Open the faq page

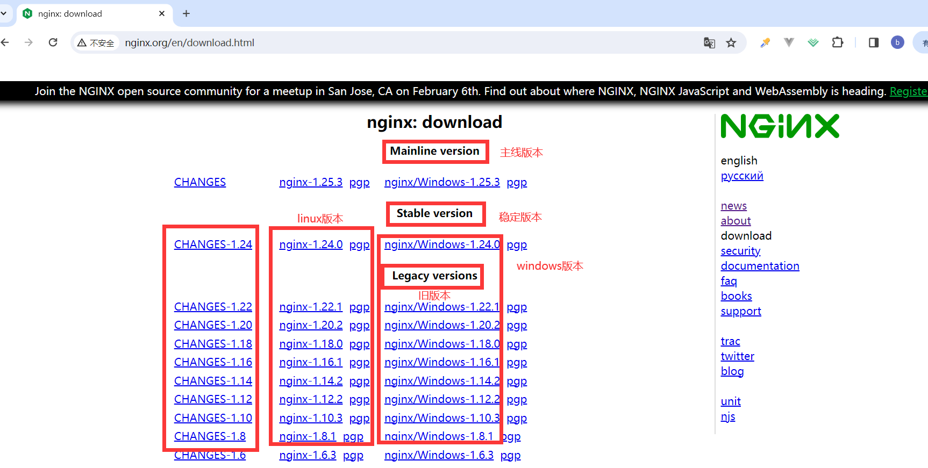729,281
